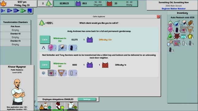Set game speed to 4x
The image size is (198, 111).
tap(10, 11)
